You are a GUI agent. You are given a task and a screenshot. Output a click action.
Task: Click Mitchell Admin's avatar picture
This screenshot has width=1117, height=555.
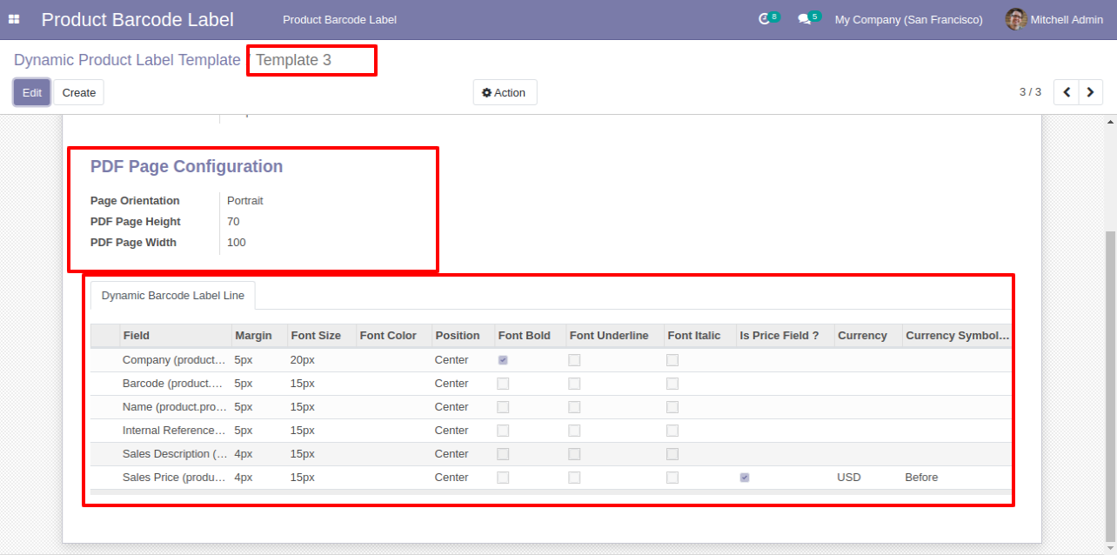tap(1016, 19)
